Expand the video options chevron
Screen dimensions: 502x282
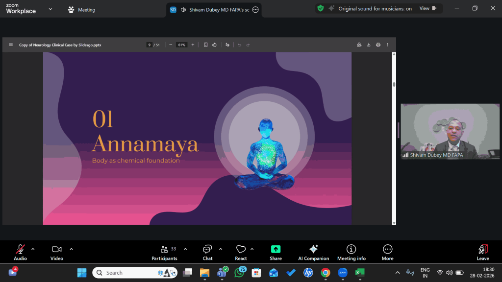[x=71, y=249]
